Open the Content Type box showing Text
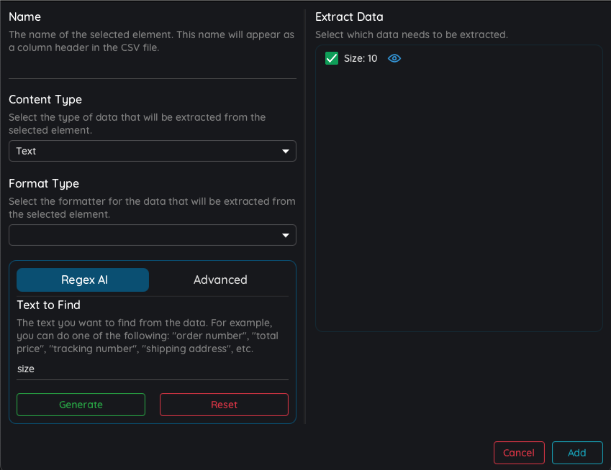Viewport: 611px width, 470px height. [x=153, y=151]
